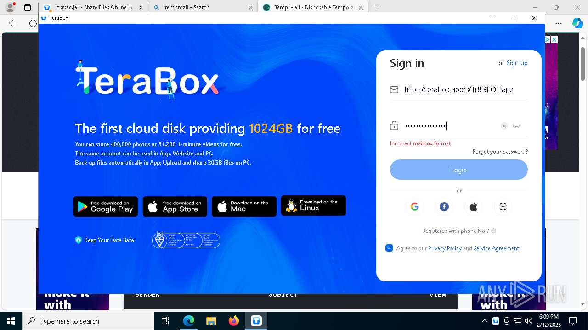Click the lock icon beside password
This screenshot has height=330, width=588.
point(394,126)
